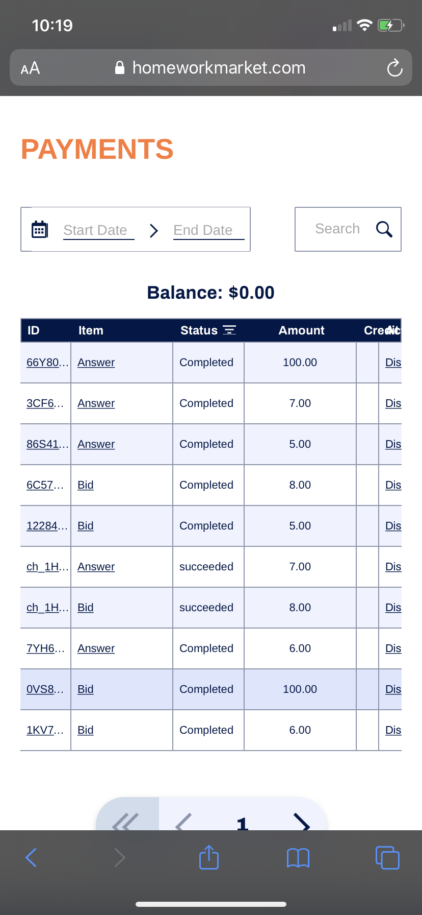The width and height of the screenshot is (422, 915).
Task: Click the magnifying glass search icon
Action: tap(384, 229)
